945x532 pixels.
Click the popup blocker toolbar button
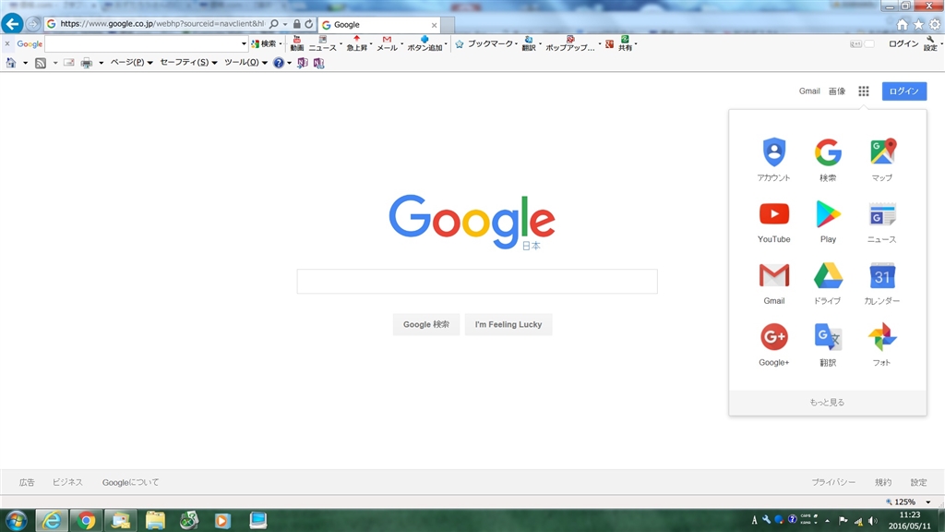coord(570,43)
